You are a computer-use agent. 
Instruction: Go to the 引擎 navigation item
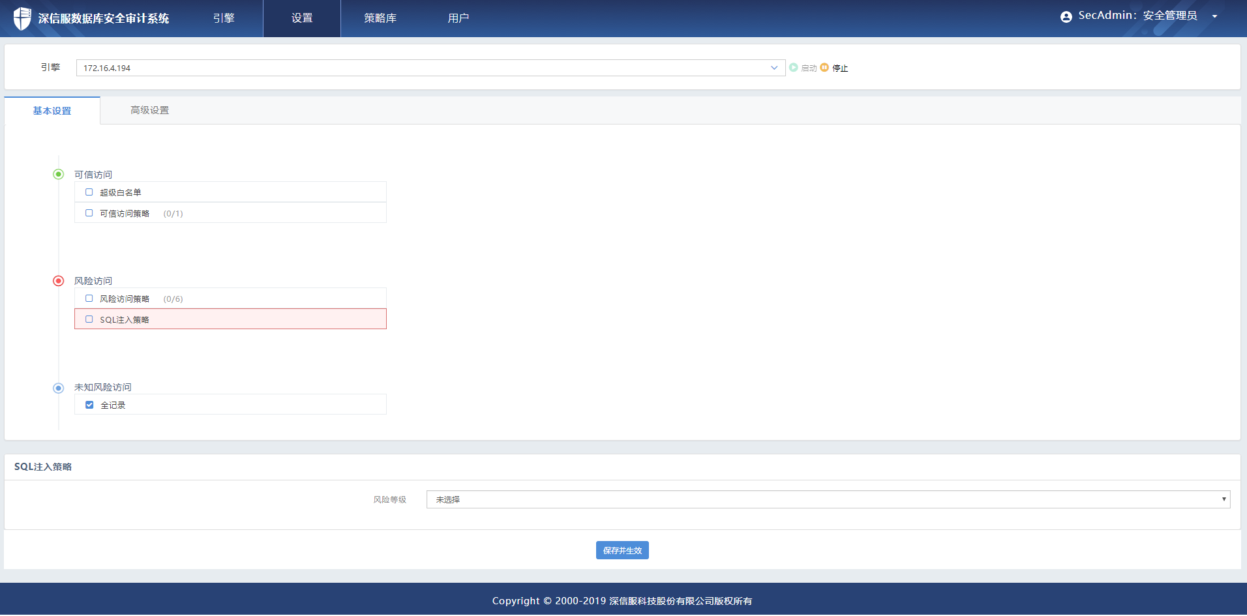point(224,18)
